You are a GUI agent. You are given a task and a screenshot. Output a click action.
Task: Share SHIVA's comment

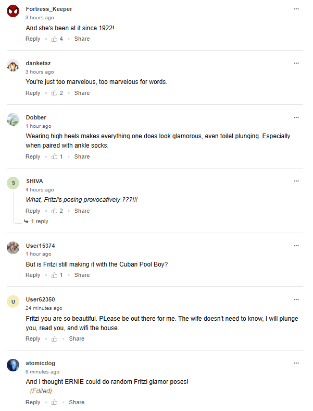pos(82,211)
